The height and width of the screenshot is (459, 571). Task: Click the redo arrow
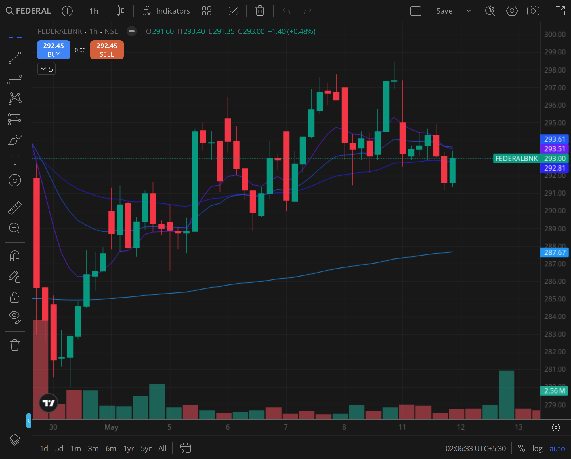(x=308, y=11)
